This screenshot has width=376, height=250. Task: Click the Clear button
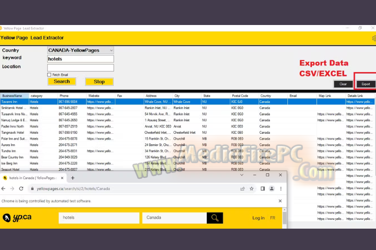tap(343, 84)
